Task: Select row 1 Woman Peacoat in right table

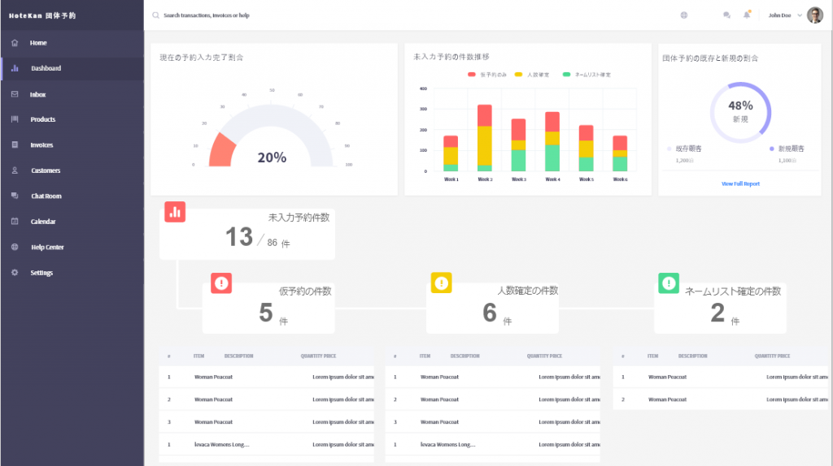Action: click(x=721, y=377)
